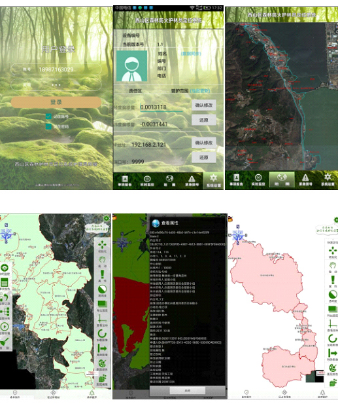Tap the orange 登录 login button

56,102
